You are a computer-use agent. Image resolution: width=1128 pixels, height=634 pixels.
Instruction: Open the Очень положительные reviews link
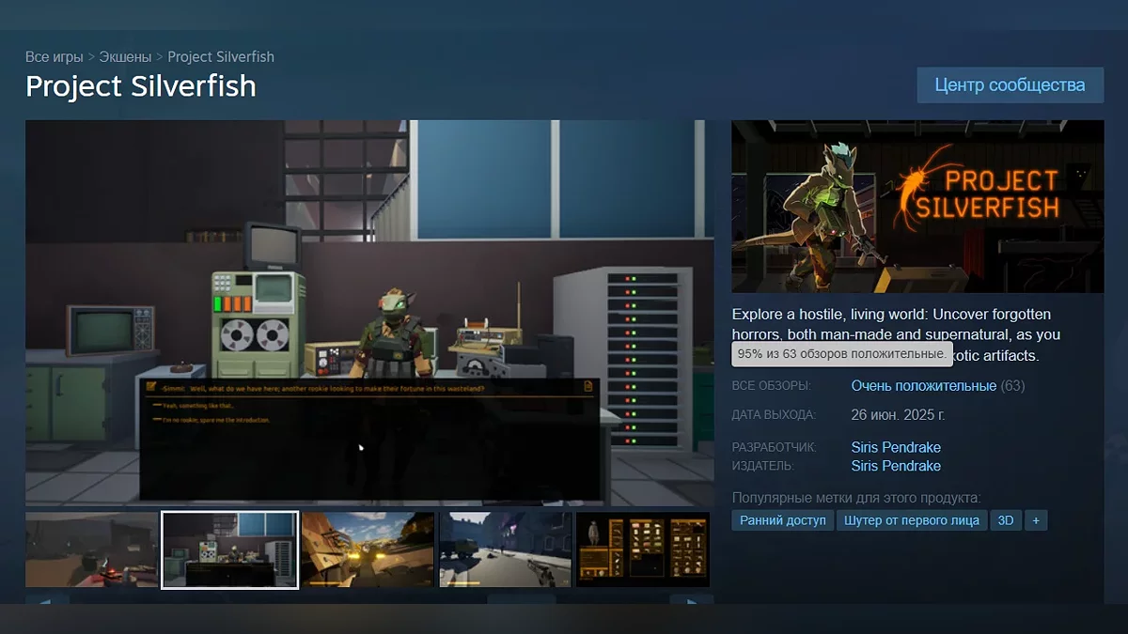923,386
